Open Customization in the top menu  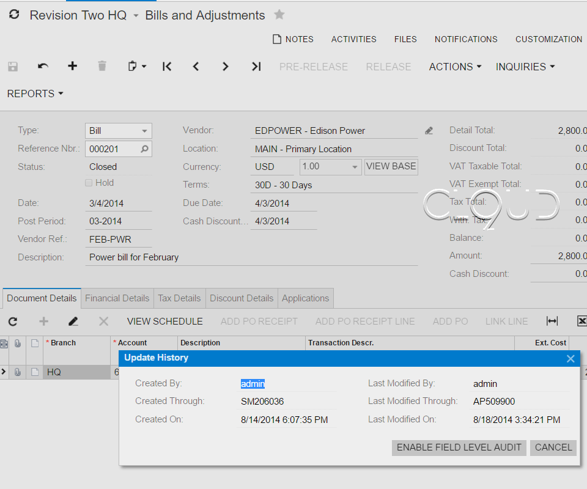549,39
